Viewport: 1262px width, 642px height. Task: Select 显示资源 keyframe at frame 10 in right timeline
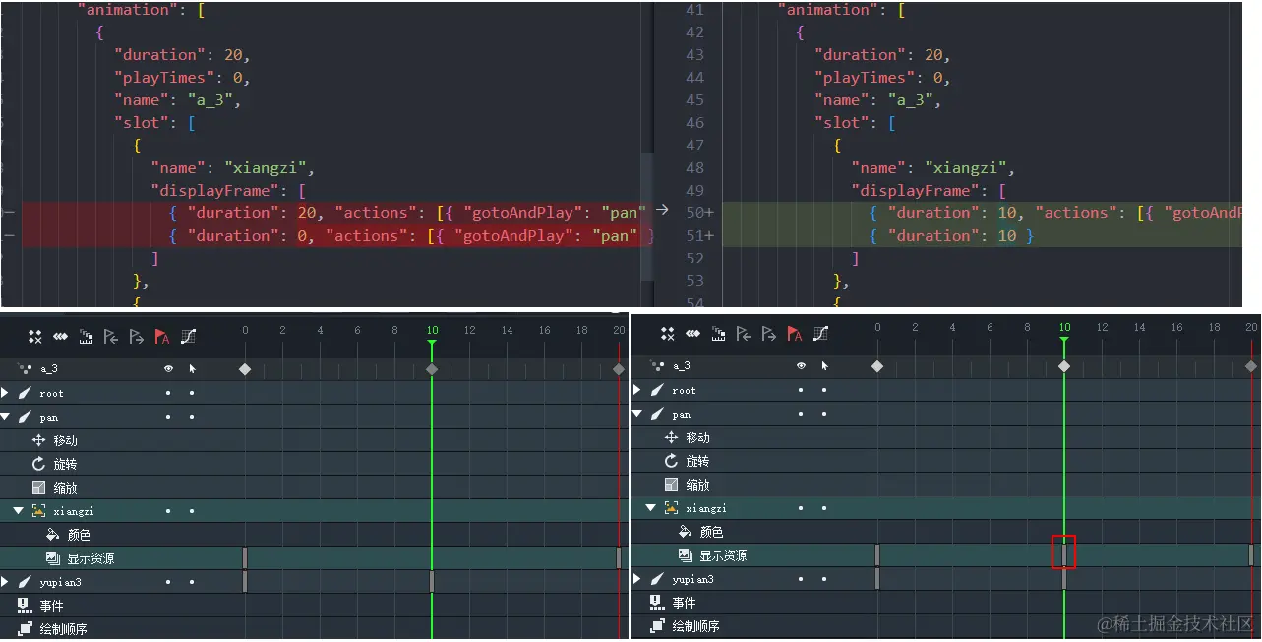tap(1064, 554)
